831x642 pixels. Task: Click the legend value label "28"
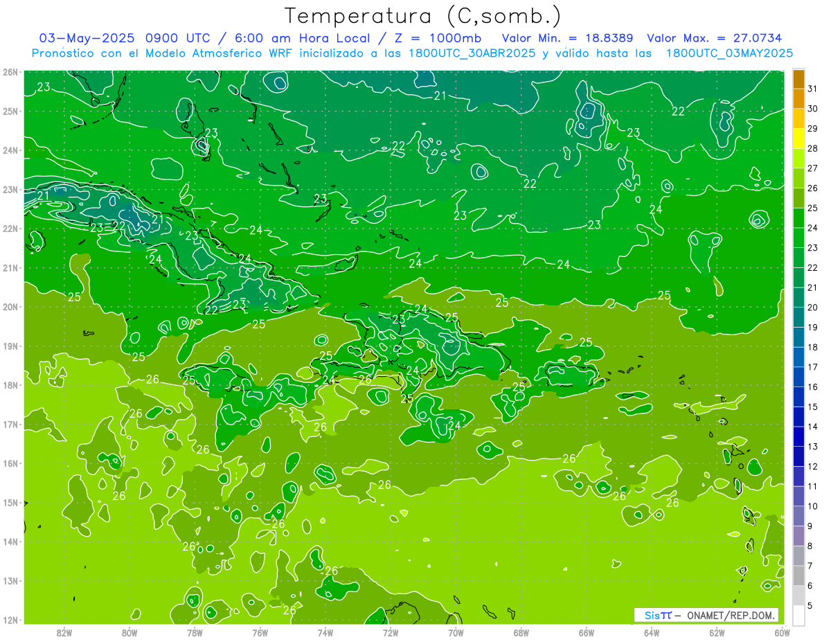click(813, 149)
